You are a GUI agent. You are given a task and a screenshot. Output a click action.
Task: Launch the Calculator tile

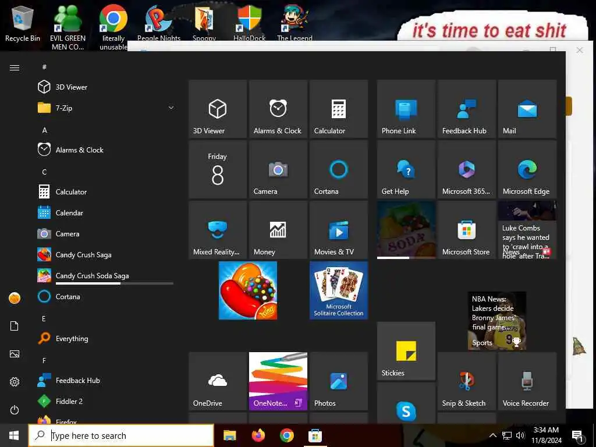[338, 109]
